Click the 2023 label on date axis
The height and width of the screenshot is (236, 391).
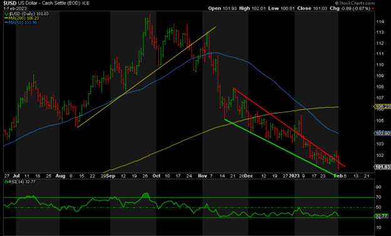click(295, 176)
